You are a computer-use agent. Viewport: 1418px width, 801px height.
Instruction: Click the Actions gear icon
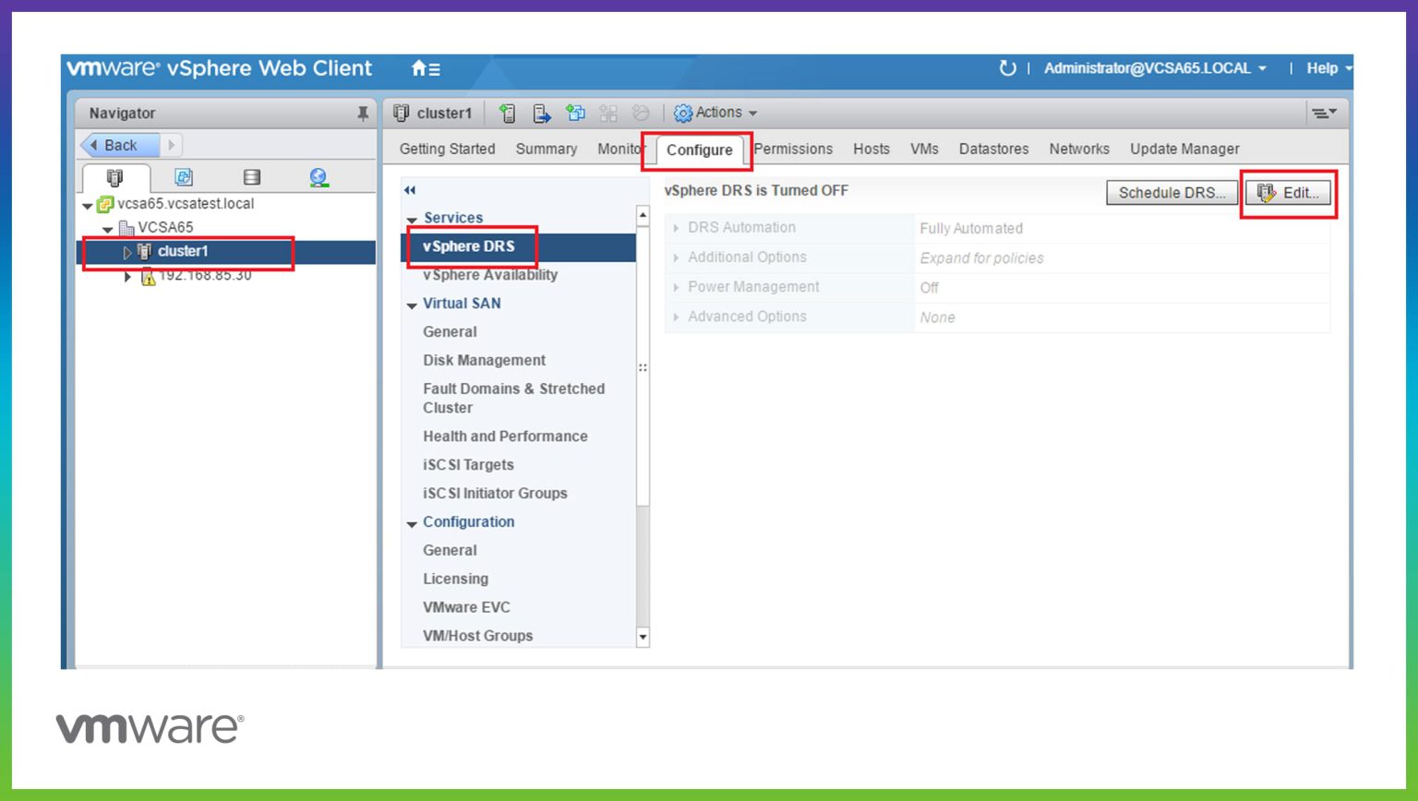pyautogui.click(x=683, y=113)
